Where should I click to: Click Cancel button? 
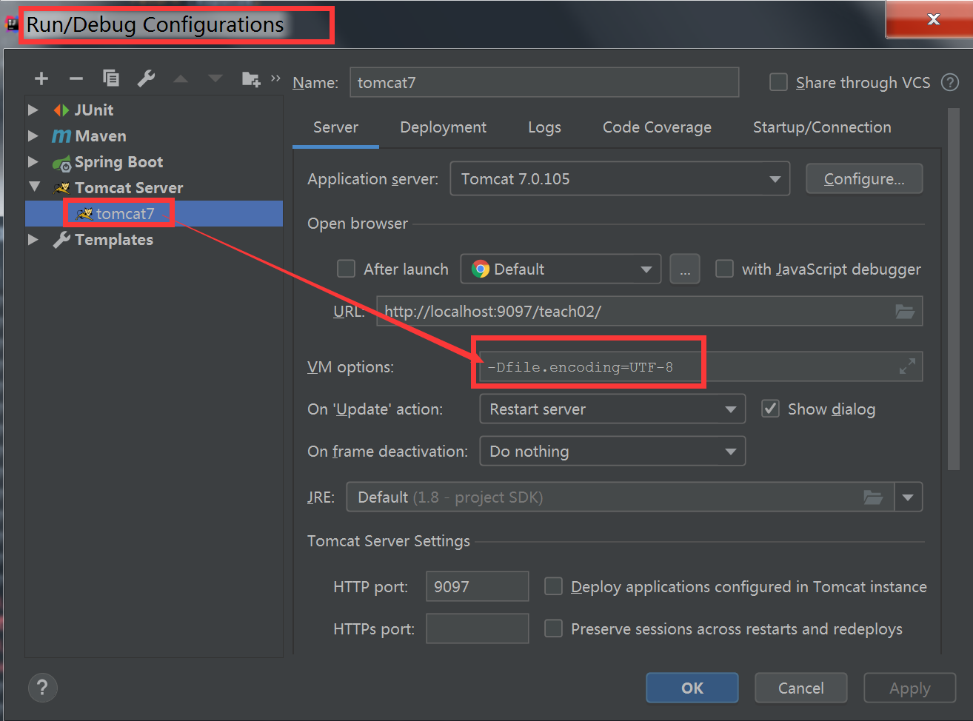pyautogui.click(x=800, y=688)
